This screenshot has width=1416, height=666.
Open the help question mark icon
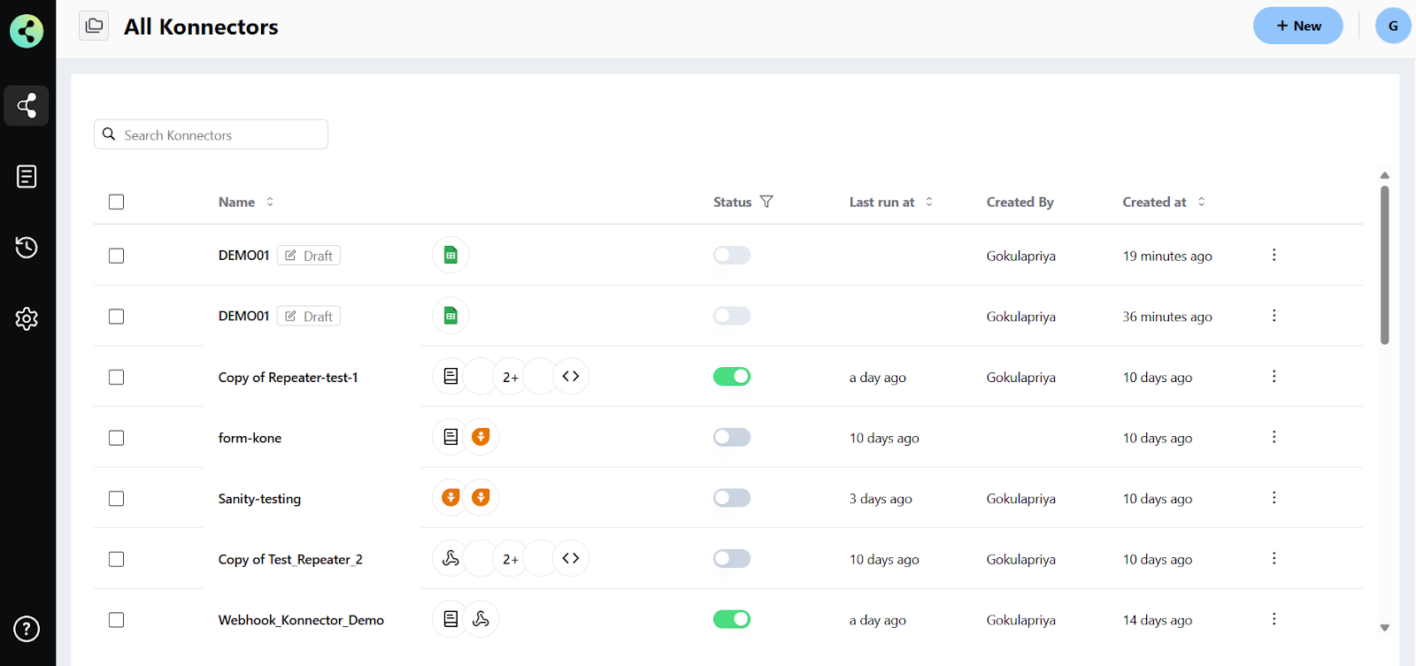(27, 629)
